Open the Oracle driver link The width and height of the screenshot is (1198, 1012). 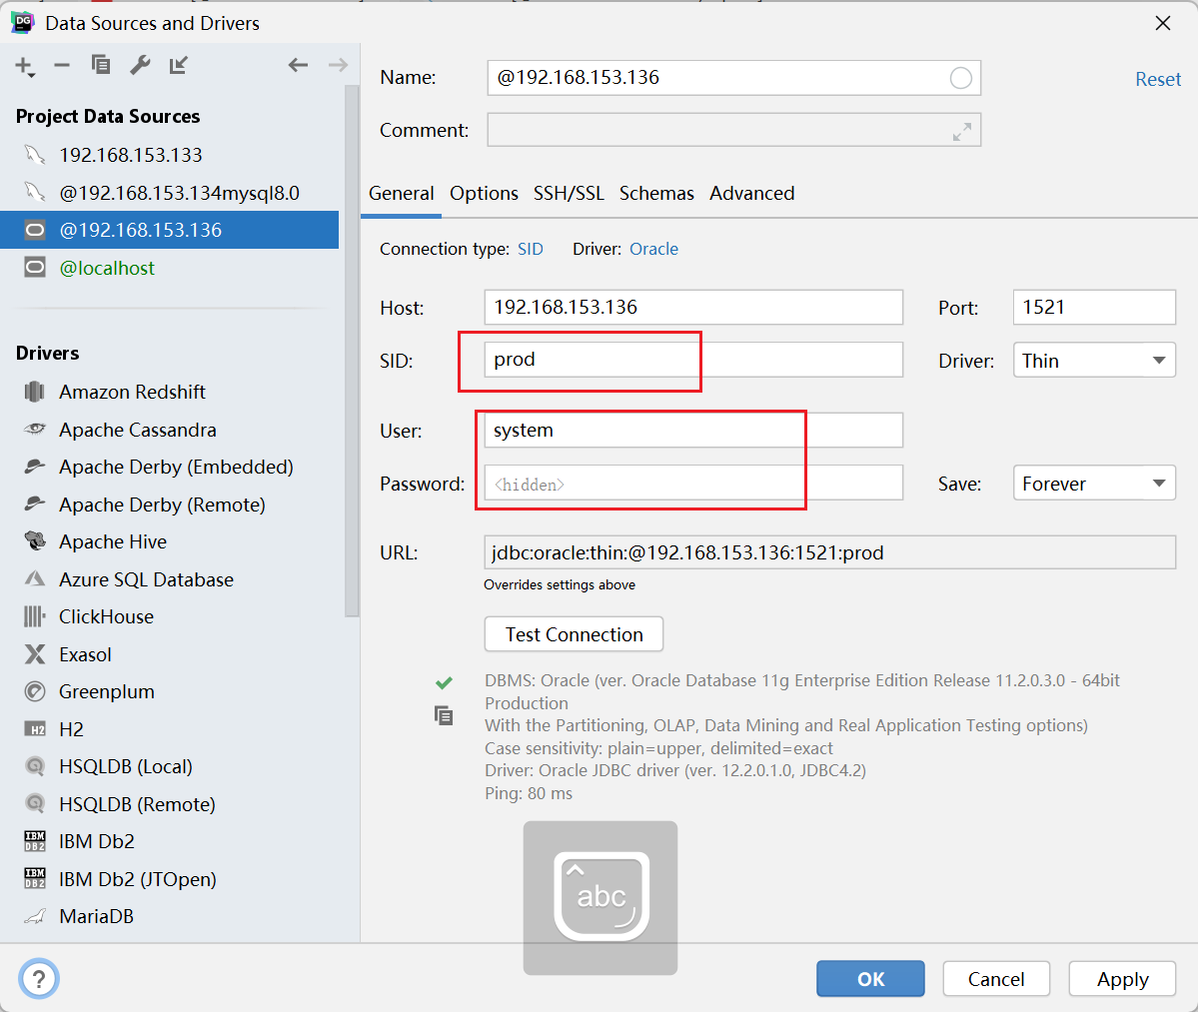tap(653, 249)
